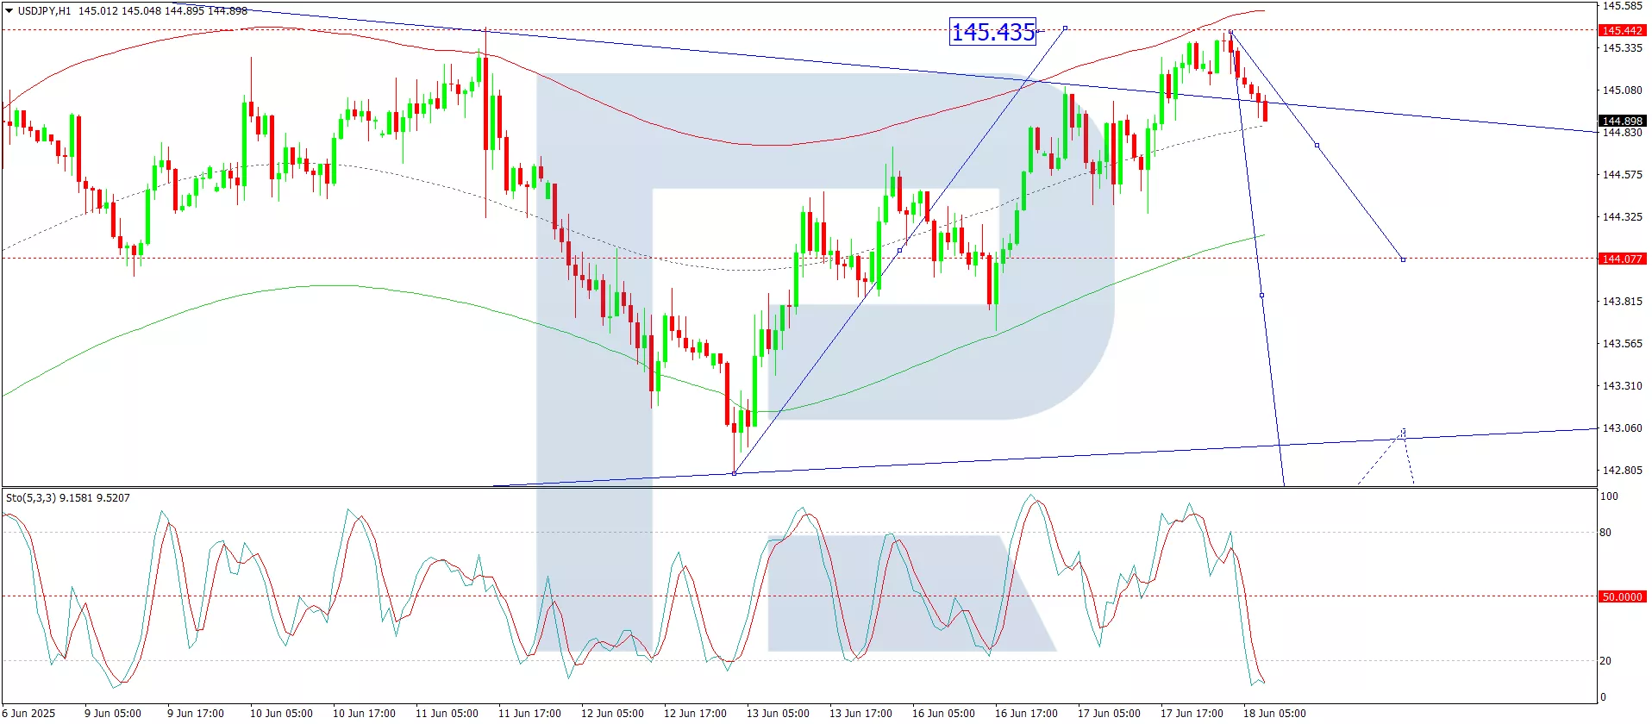Click the black 144.898 current price tag
Viewport: 1652px width, 724px height.
[x=1622, y=121]
